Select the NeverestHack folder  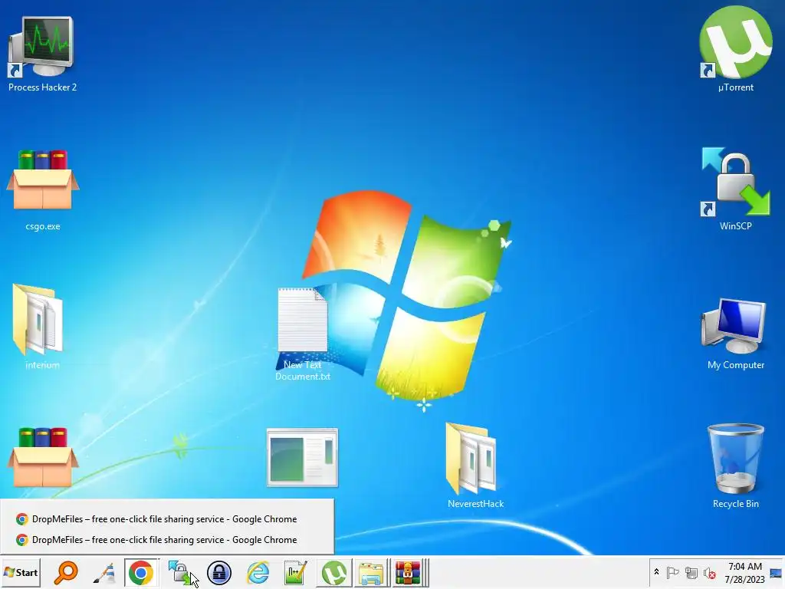point(475,466)
